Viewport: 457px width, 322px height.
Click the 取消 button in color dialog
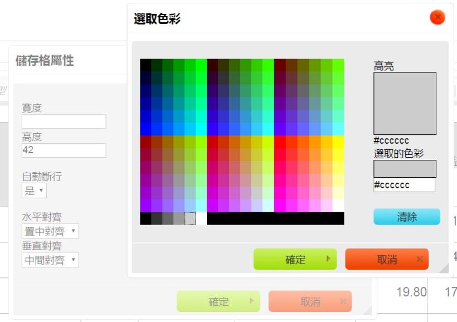coord(387,259)
